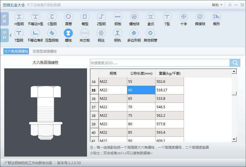Image resolution: width=246 pixels, height=167 pixels.
Task: Select the length cell 75
Action: tap(141, 115)
